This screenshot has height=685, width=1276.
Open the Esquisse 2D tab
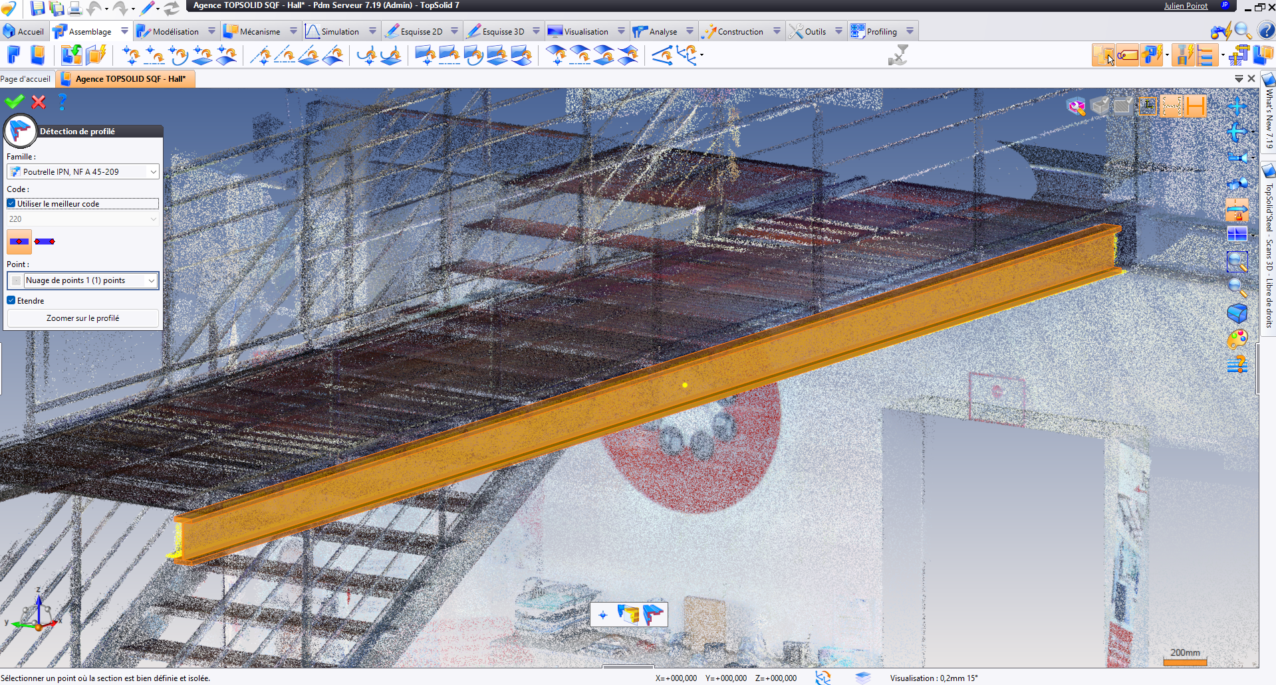tap(414, 31)
